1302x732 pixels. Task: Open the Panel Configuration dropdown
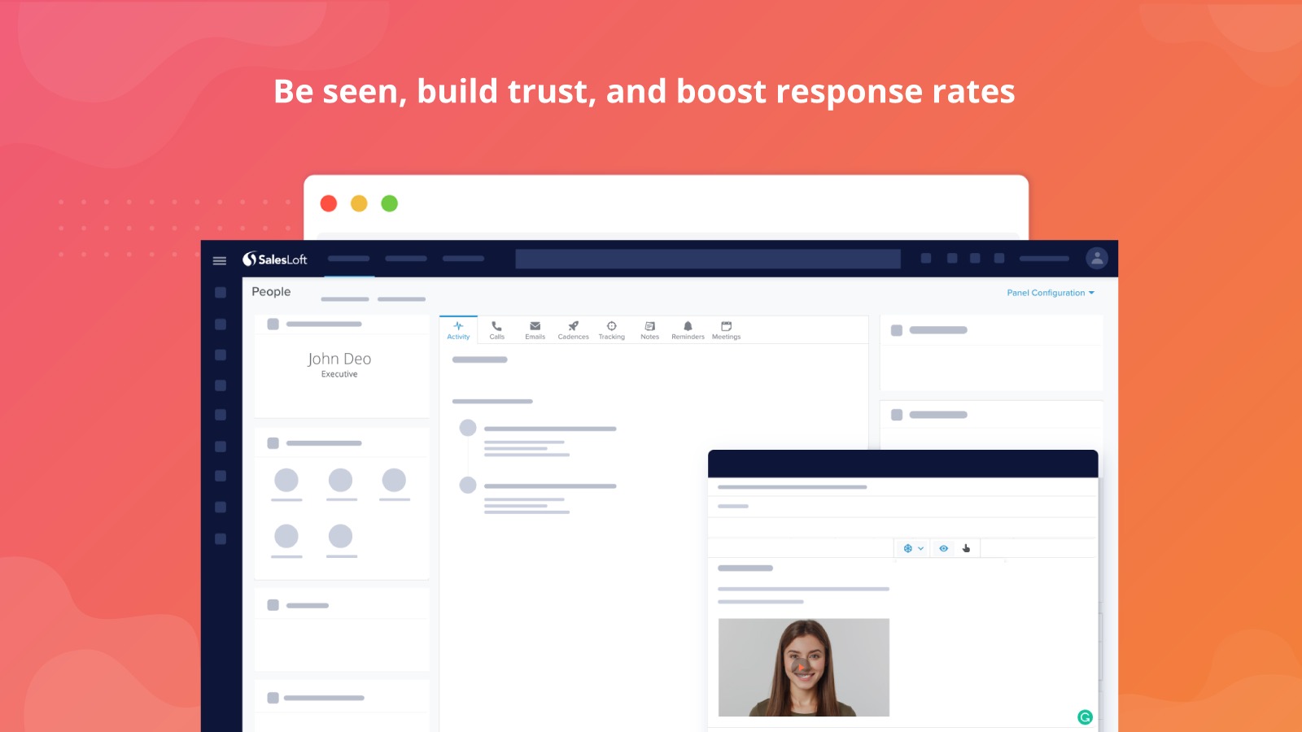pos(1051,293)
